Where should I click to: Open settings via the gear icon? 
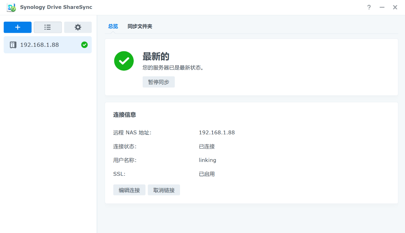(x=78, y=27)
